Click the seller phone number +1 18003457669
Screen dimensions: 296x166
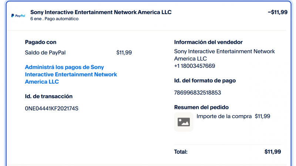click(195, 66)
